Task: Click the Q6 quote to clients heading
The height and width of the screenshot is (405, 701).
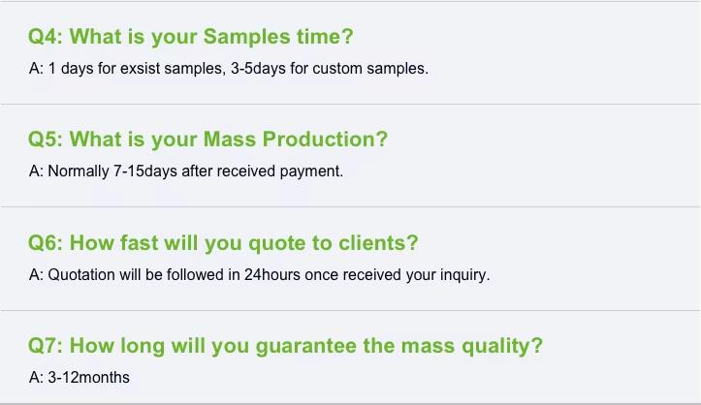Action: pyautogui.click(x=223, y=242)
